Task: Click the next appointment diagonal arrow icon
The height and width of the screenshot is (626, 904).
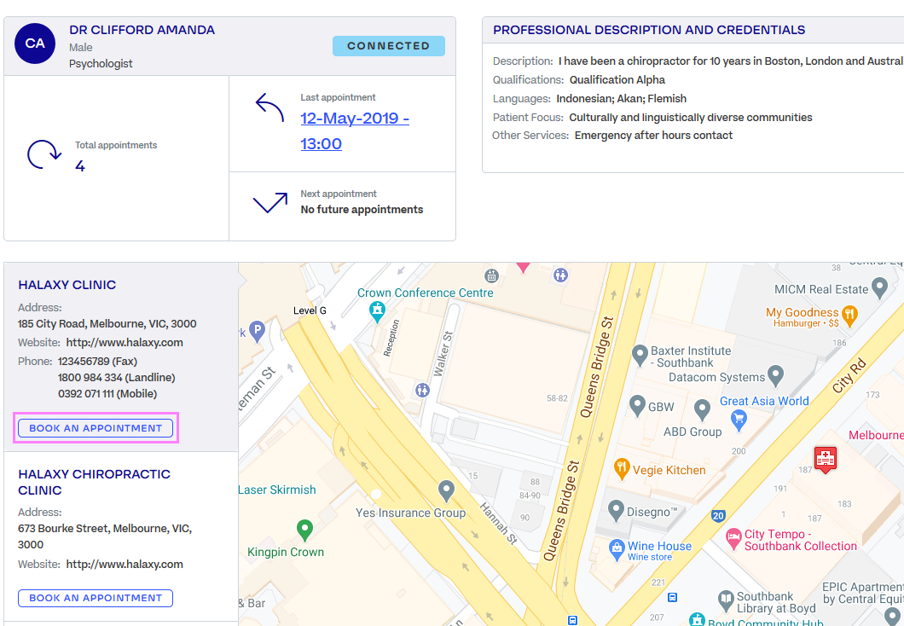Action: pos(269,204)
